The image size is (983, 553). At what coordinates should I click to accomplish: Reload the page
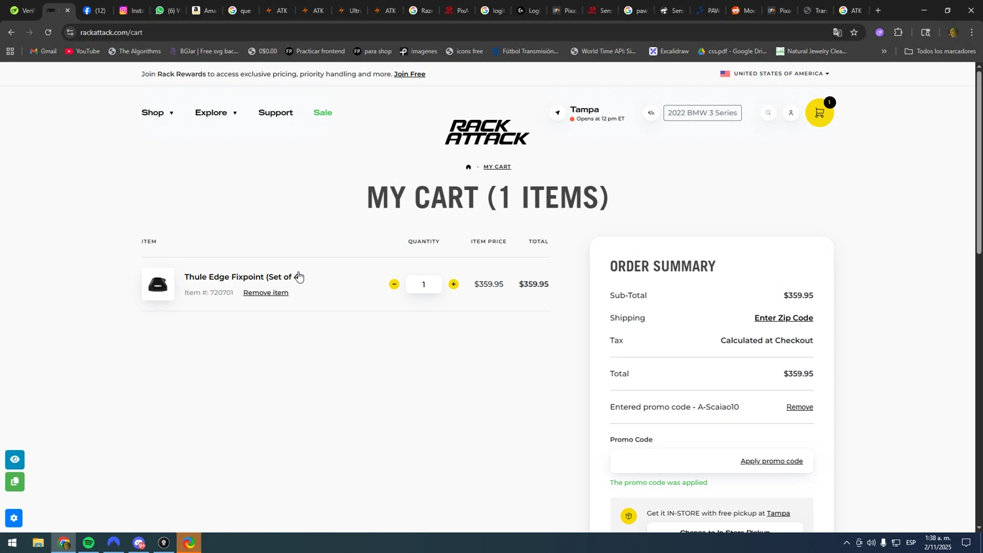[x=48, y=32]
